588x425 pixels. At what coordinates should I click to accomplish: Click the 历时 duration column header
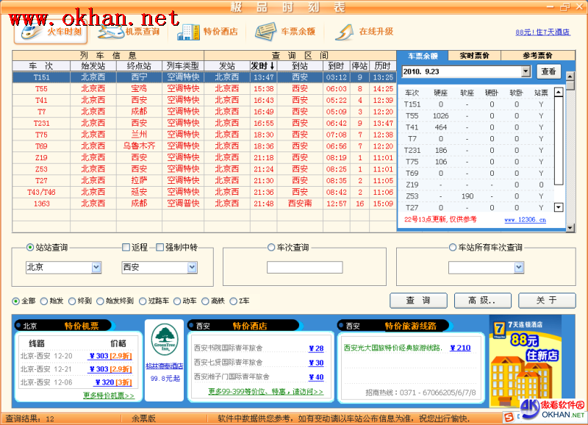pos(383,66)
